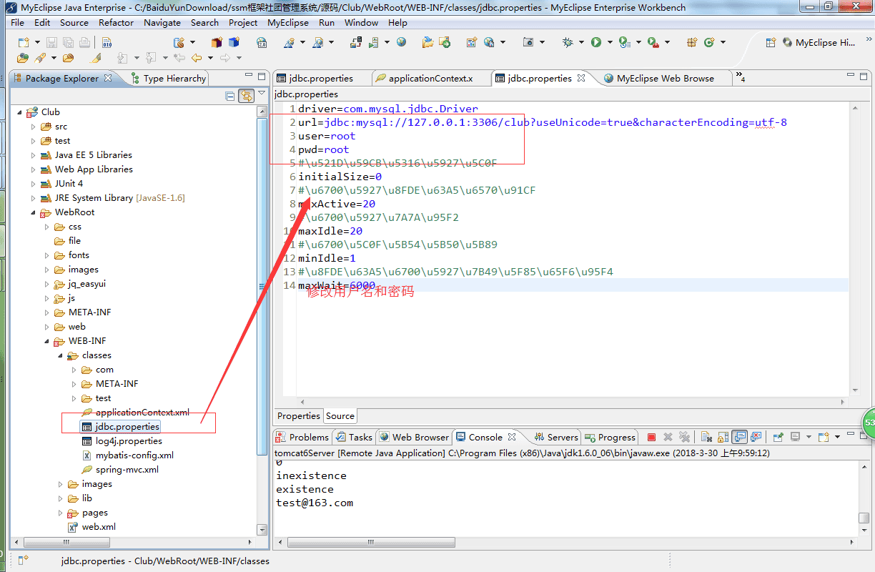
Task: Click the Debug bug icon in toolbar
Action: pos(568,43)
